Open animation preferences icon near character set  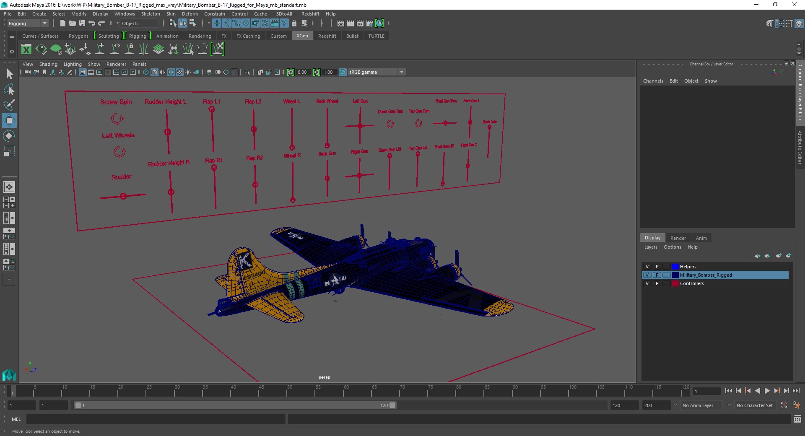(x=796, y=405)
